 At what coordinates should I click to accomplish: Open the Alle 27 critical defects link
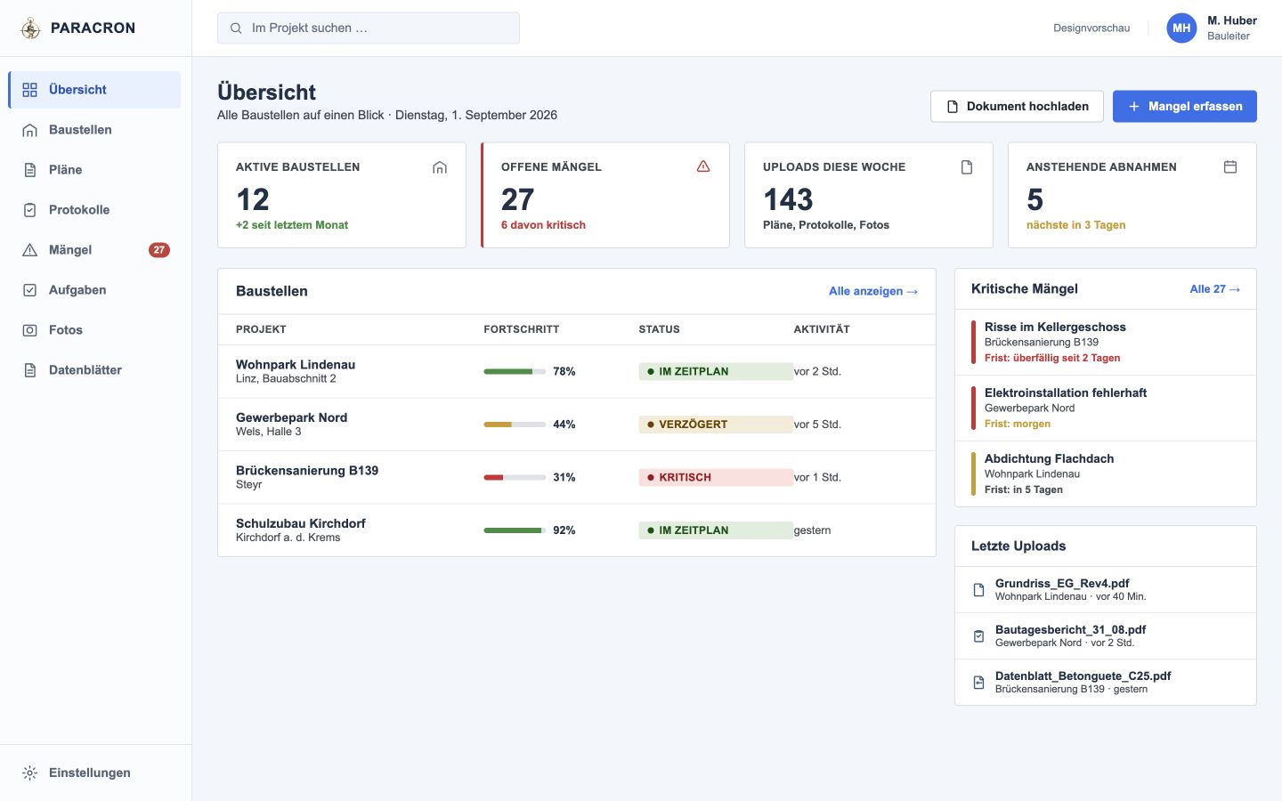point(1215,289)
